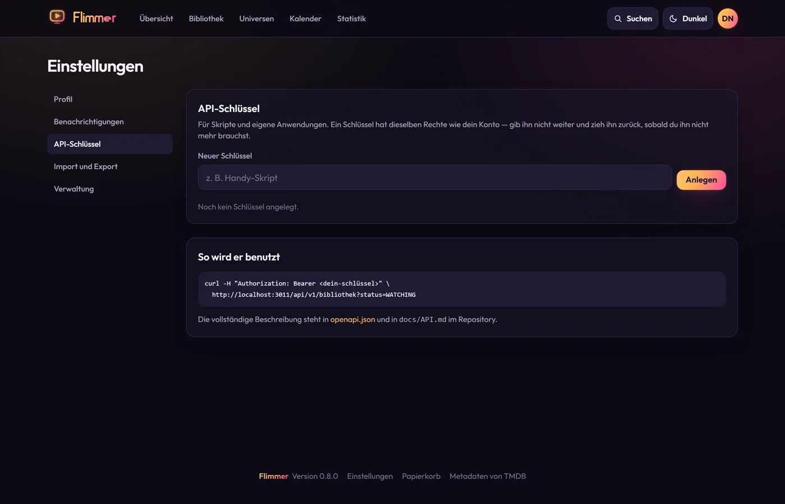Switch to the Kalender page
The height and width of the screenshot is (504, 785).
coord(306,18)
